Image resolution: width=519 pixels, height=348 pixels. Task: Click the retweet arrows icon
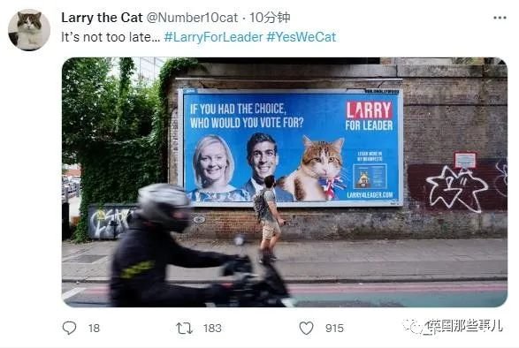click(x=184, y=329)
